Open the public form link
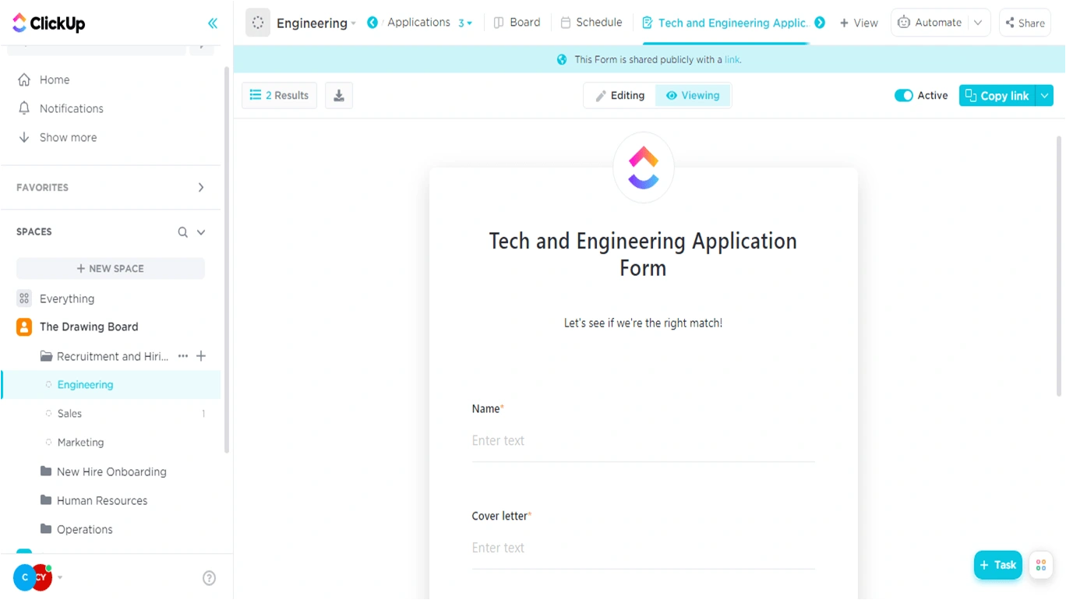 (732, 60)
